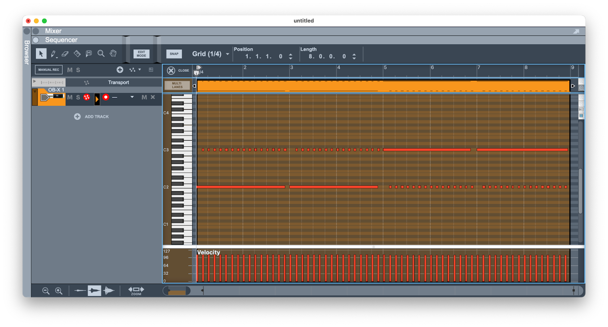This screenshot has height=327, width=608.
Task: Select the arrow Selection tool
Action: click(x=41, y=53)
